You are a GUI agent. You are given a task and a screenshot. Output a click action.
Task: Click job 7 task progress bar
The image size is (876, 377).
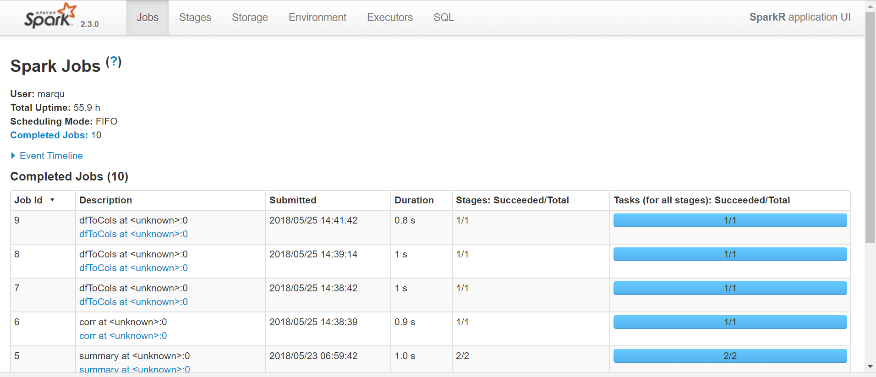[x=730, y=288]
